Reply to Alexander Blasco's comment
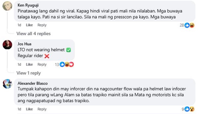This screenshot has height=114, width=207. (42, 109)
